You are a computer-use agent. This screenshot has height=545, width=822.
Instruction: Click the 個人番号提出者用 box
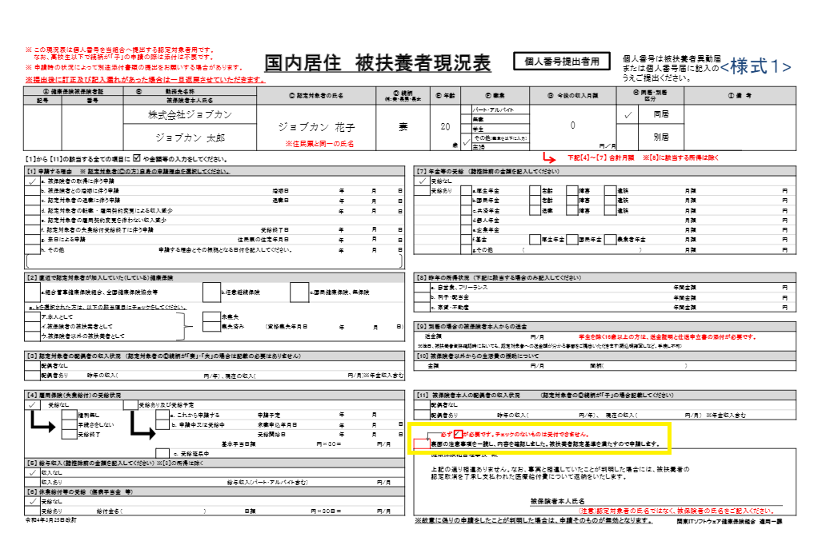coord(562,60)
